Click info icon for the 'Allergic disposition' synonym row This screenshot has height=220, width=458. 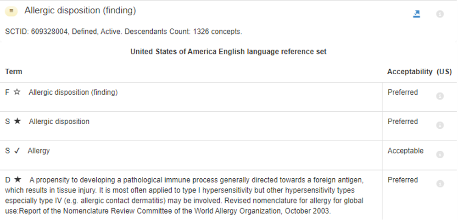[440, 125]
